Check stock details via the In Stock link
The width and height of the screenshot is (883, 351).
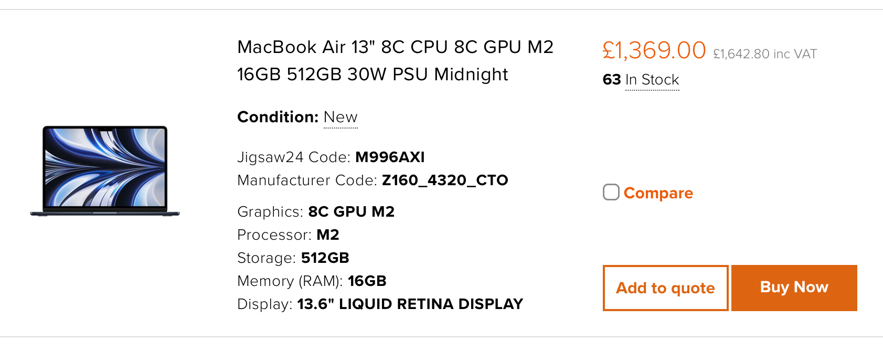(651, 80)
